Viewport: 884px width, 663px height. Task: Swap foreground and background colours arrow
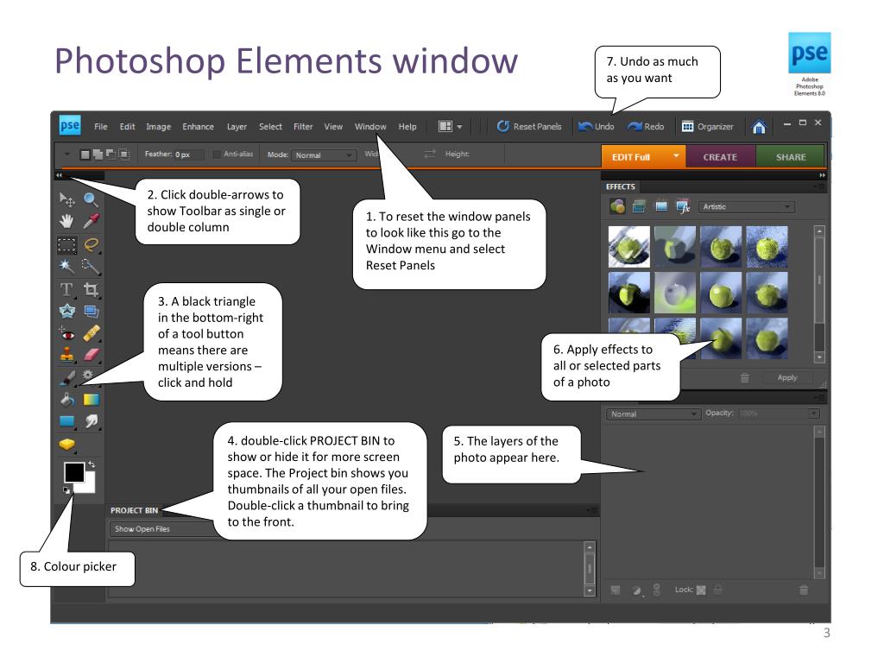click(x=92, y=464)
